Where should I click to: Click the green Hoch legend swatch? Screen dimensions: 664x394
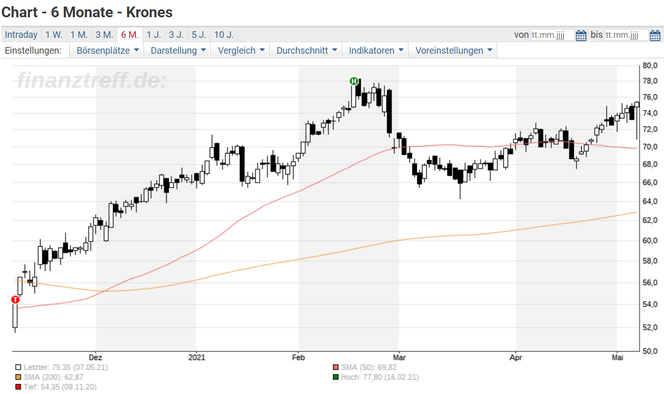[x=336, y=377]
